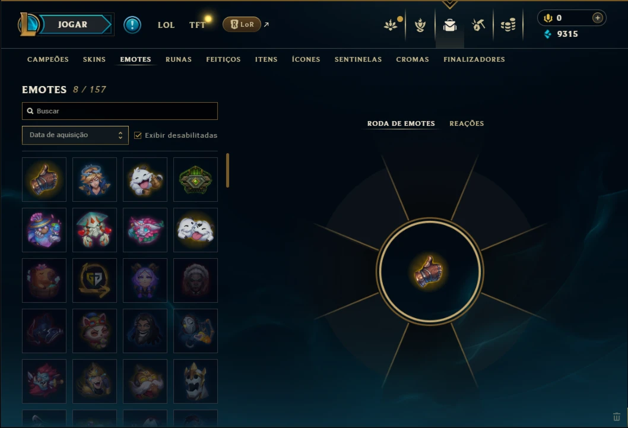The width and height of the screenshot is (628, 428).
Task: Open the Clash trophy icon
Action: [420, 25]
